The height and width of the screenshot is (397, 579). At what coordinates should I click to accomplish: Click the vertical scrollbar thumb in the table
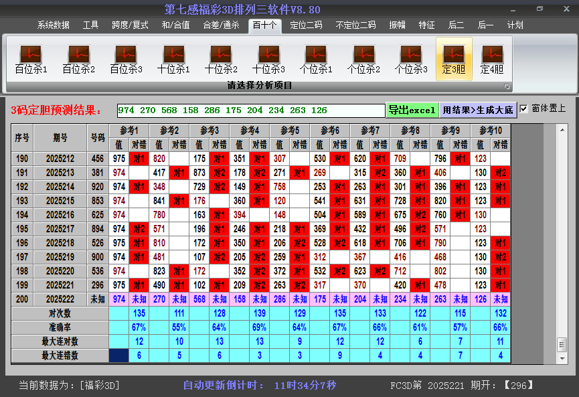pos(562,343)
